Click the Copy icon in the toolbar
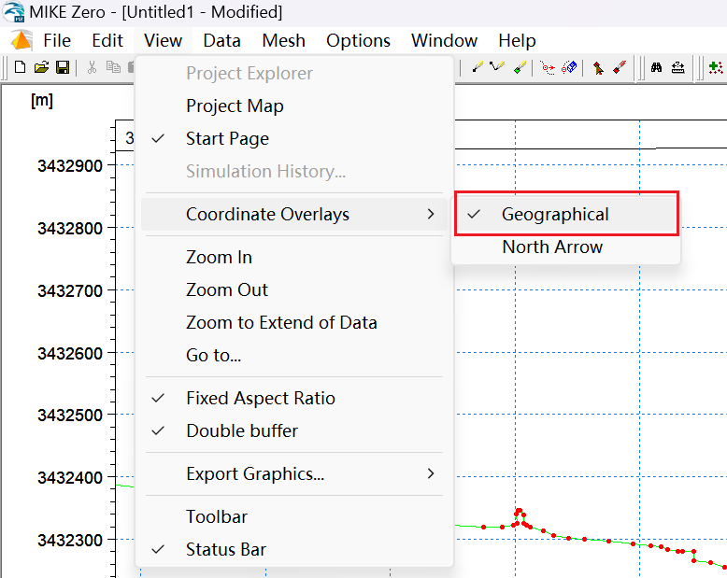Viewport: 727px width, 578px height. [113, 67]
